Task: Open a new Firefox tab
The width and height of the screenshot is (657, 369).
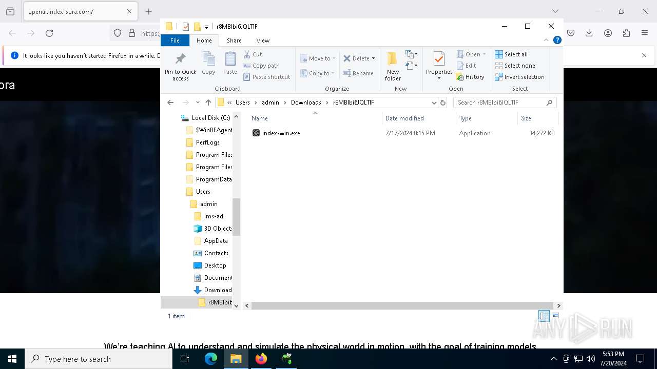Action: (x=148, y=11)
